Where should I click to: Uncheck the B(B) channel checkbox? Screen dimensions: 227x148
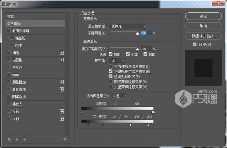pos(145,54)
